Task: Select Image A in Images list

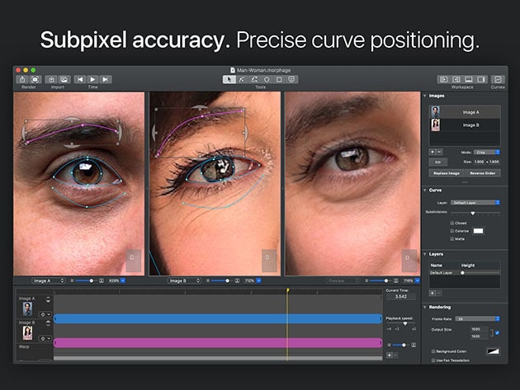Action: 465,112
